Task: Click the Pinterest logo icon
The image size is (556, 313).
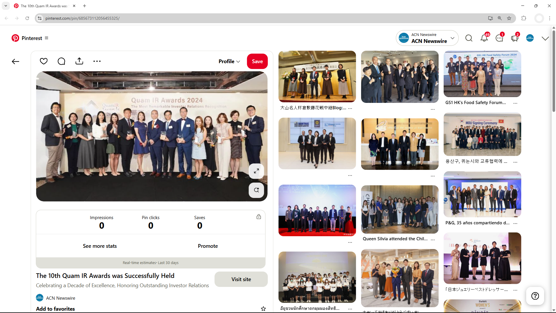Action: point(15,38)
